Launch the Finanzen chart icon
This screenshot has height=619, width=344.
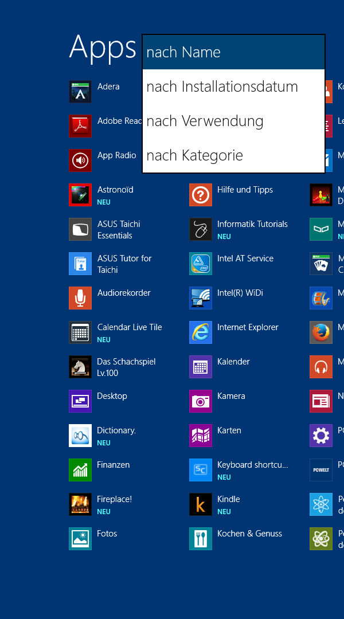(x=80, y=470)
